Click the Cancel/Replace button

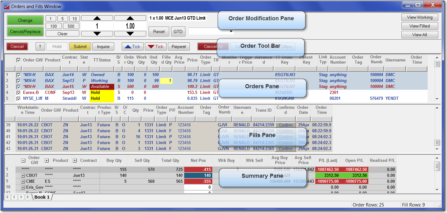25,31
